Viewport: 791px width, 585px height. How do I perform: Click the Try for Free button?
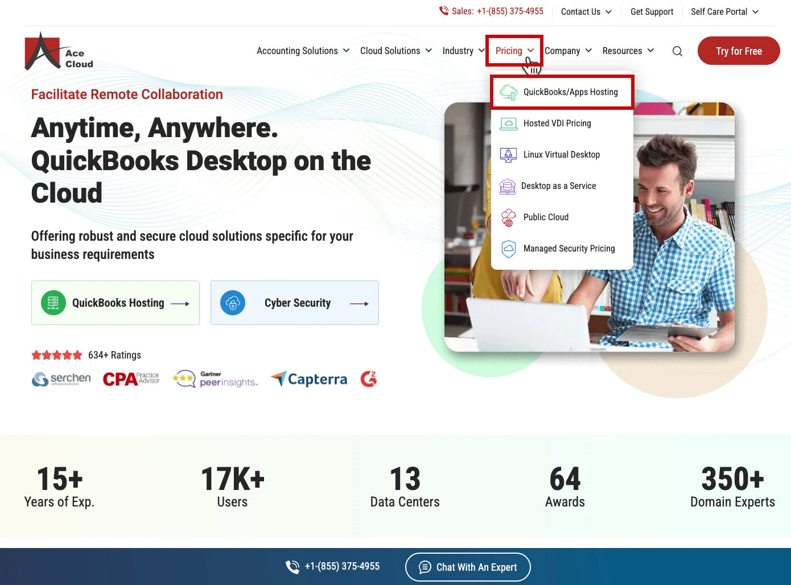738,51
